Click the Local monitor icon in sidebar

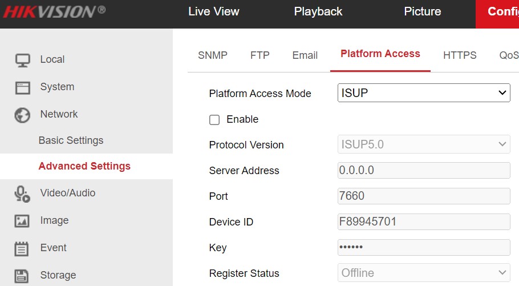click(22, 60)
